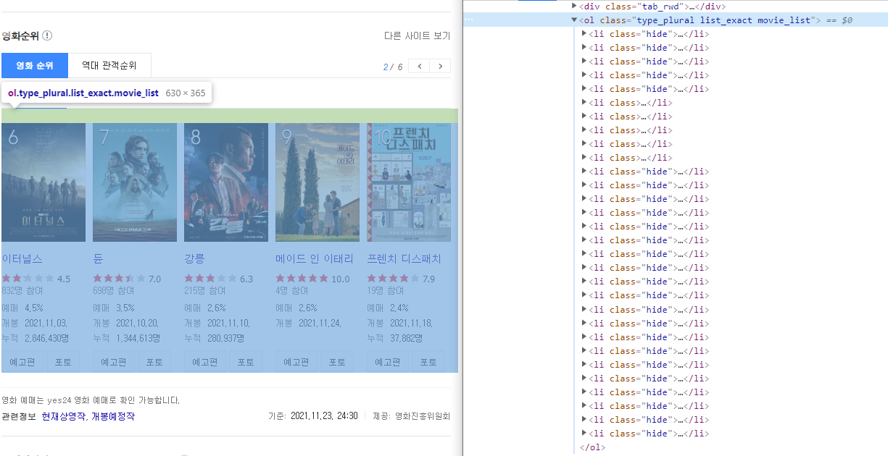This screenshot has width=888, height=456.
Task: Open the 듄 movie poster ranked 7
Action: (135, 182)
